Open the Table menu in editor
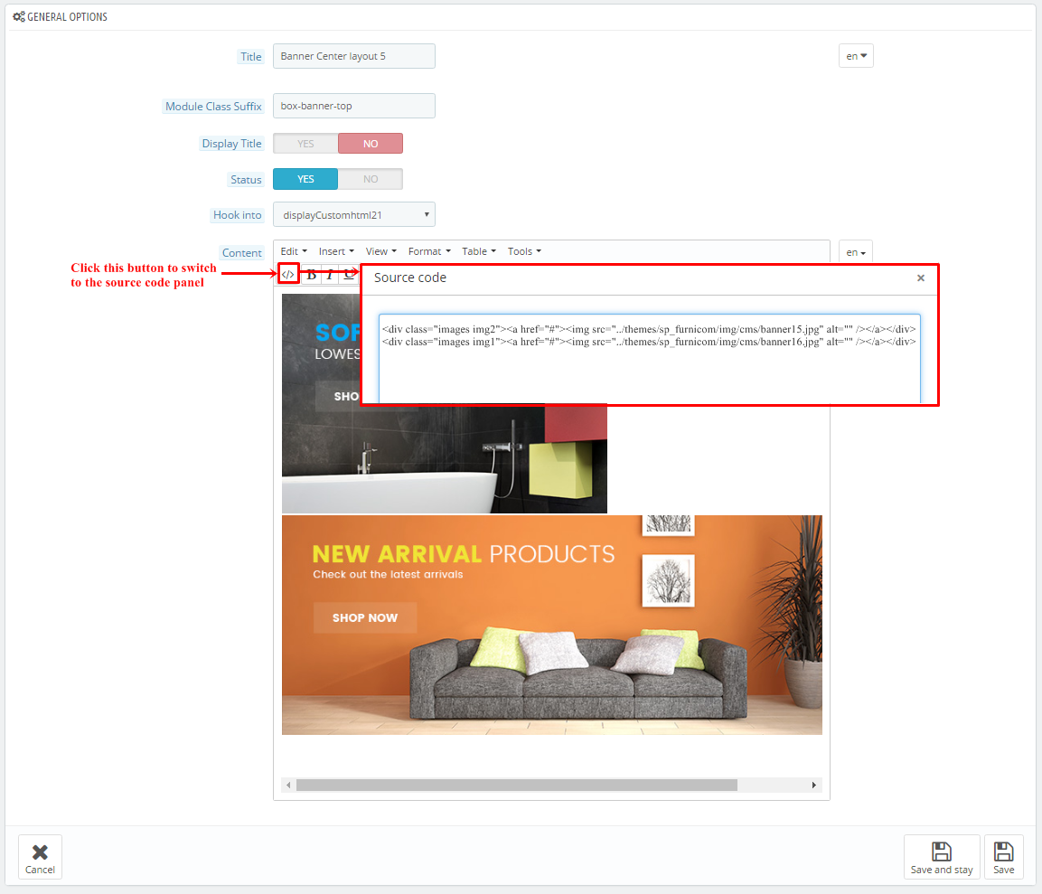Image resolution: width=1042 pixels, height=894 pixels. click(479, 251)
